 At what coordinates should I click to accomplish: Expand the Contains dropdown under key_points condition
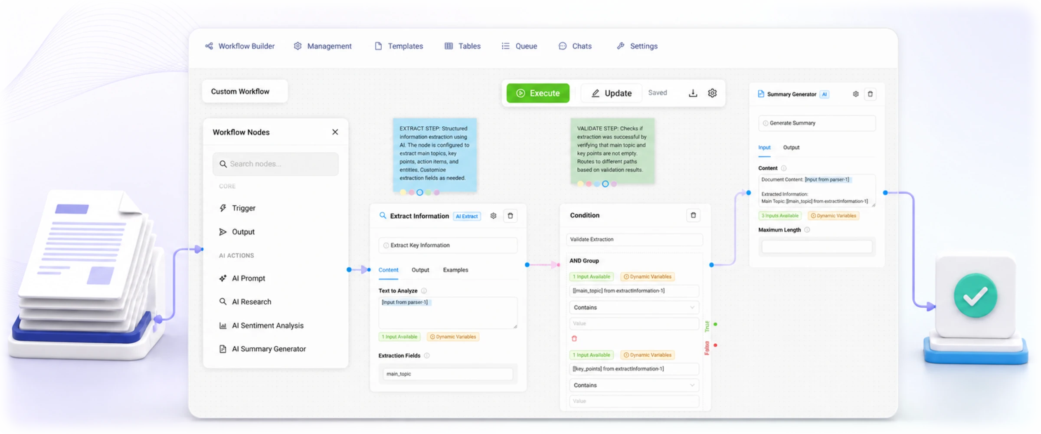point(634,385)
